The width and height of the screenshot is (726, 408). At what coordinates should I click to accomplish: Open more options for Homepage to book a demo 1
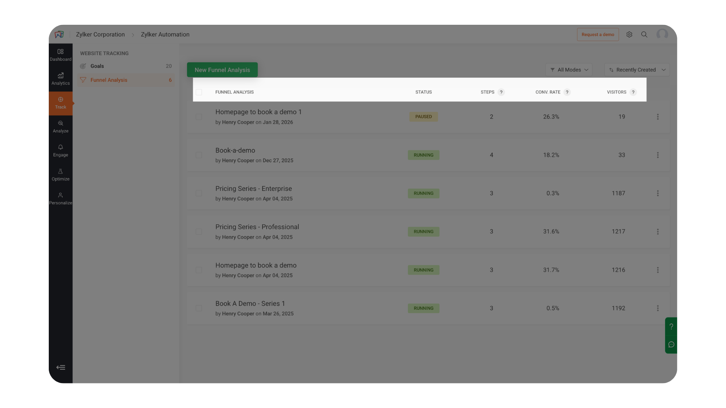[x=658, y=117]
